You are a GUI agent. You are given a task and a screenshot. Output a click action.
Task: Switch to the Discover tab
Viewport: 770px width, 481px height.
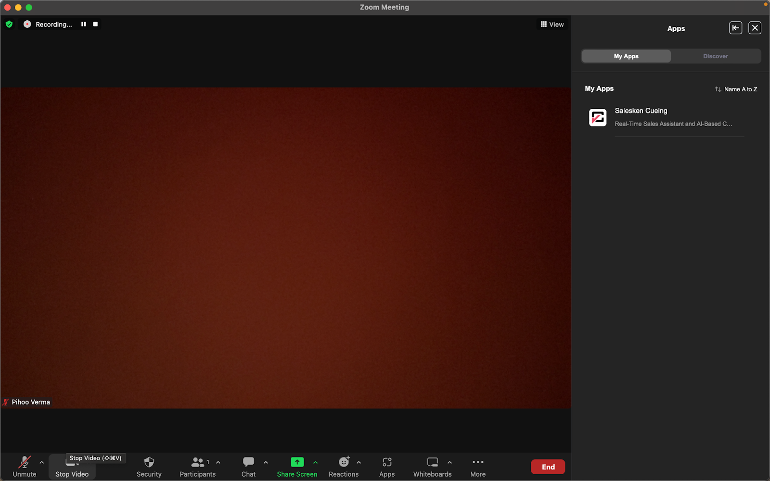tap(716, 56)
